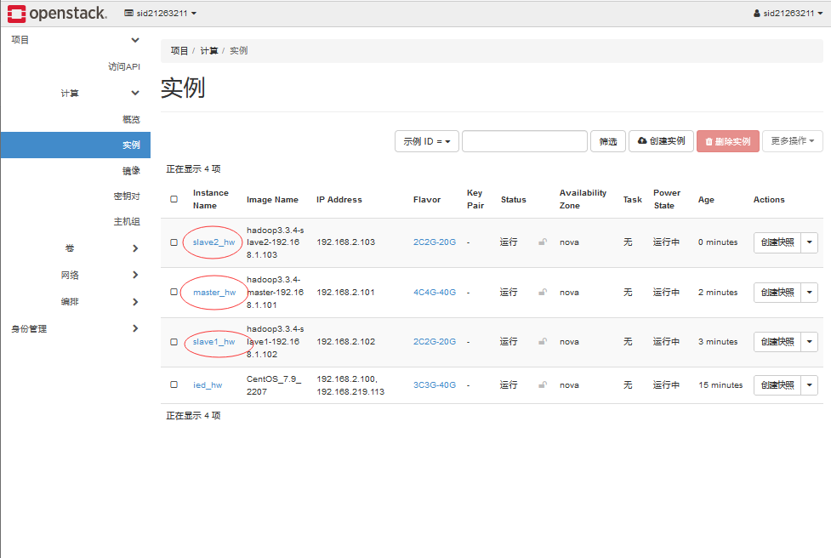Click the IP address 192.168.2.103

345,242
